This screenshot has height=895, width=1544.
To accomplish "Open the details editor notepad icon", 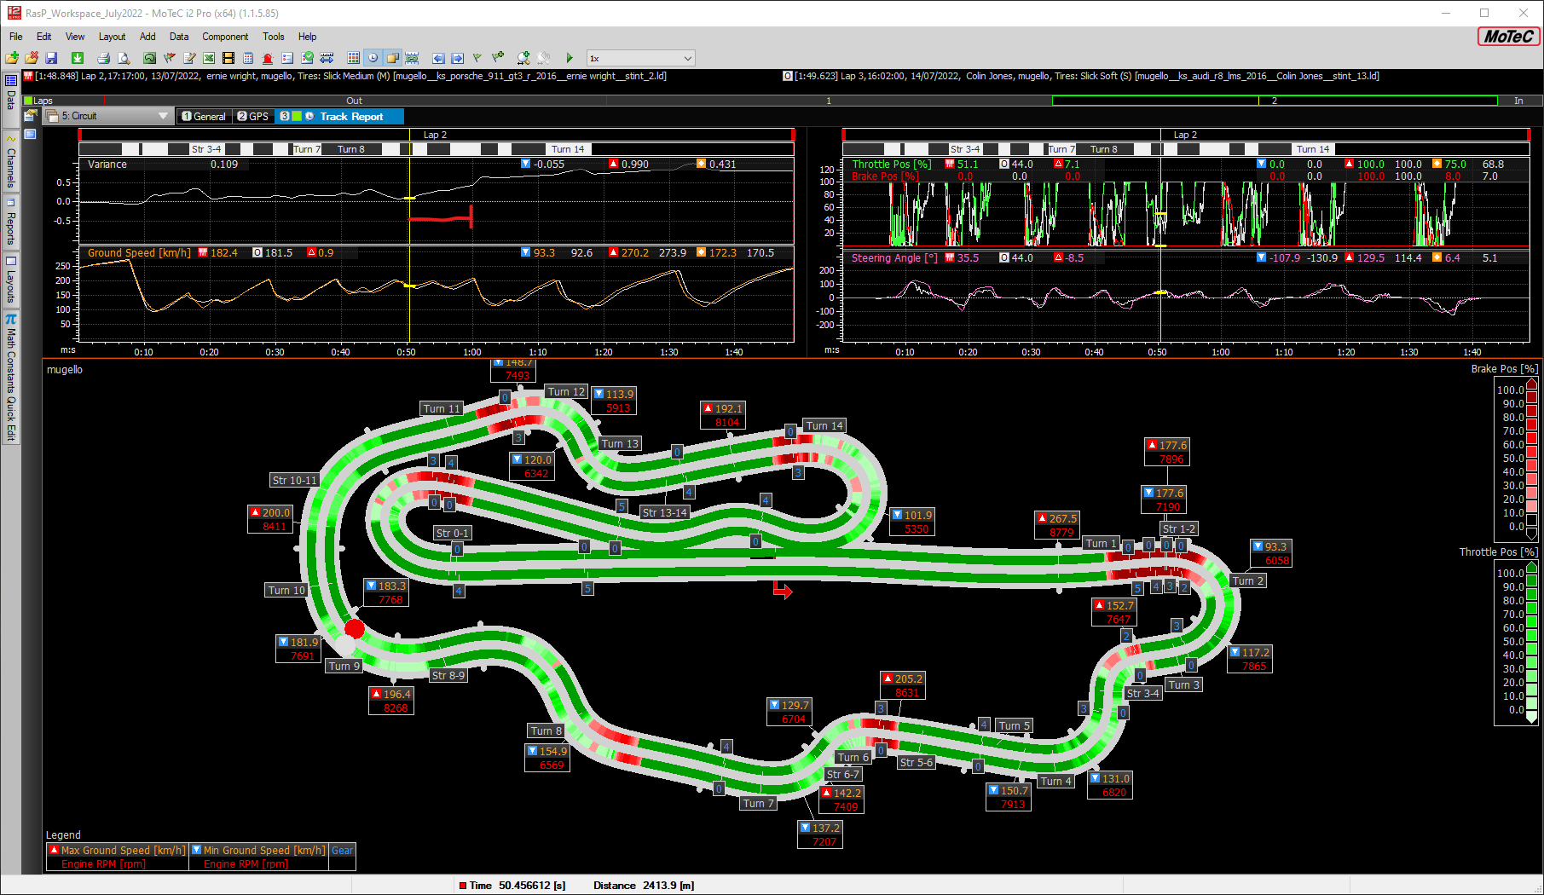I will tap(189, 58).
